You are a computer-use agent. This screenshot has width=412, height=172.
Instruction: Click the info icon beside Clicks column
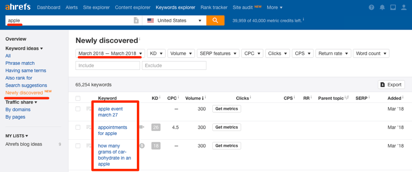[x=250, y=97]
